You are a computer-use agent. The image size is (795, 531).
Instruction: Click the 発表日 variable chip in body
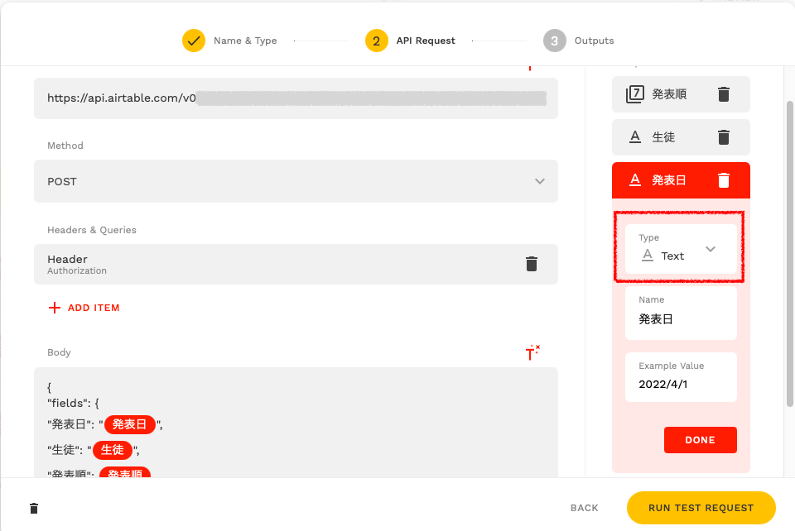point(130,424)
